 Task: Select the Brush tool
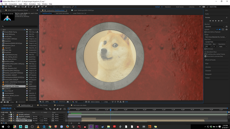[32, 7]
